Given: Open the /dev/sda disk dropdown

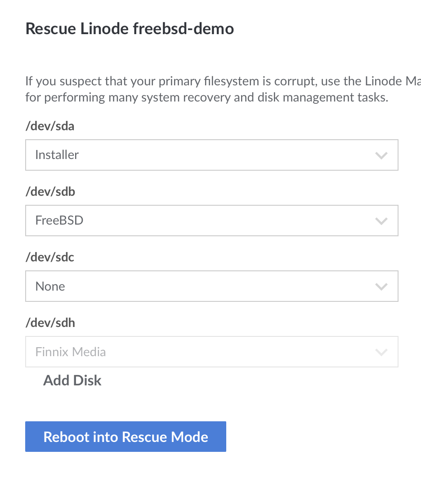Looking at the screenshot, I should [x=211, y=155].
